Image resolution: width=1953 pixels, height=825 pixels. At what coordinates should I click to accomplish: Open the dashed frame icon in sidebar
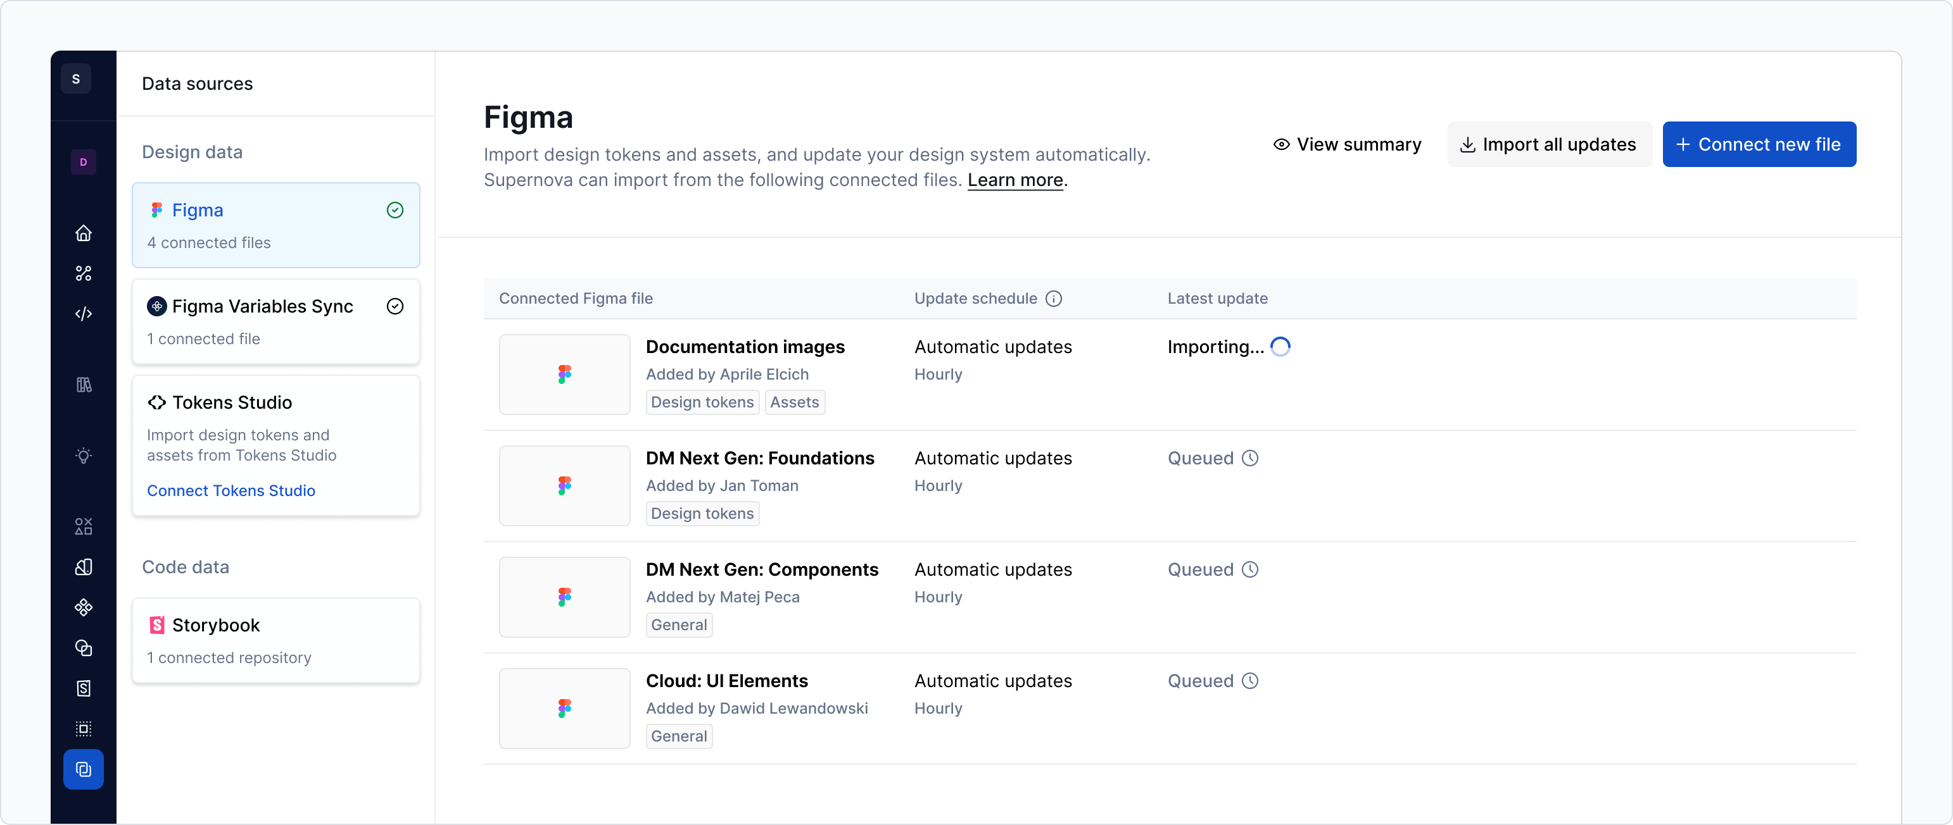pyautogui.click(x=84, y=729)
